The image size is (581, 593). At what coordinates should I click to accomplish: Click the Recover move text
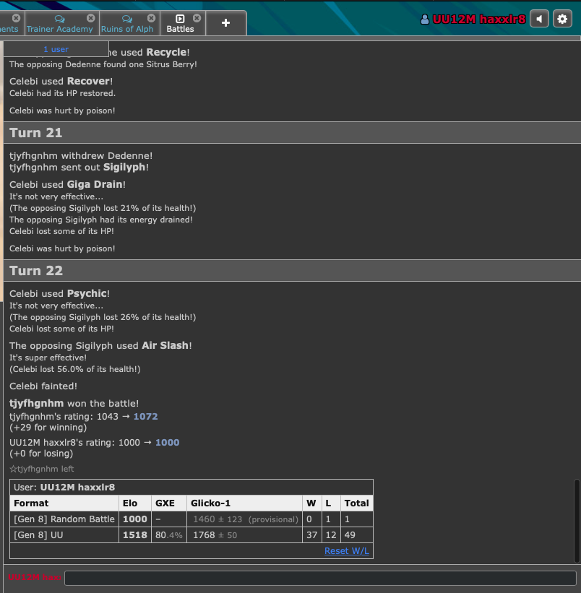[x=88, y=82]
